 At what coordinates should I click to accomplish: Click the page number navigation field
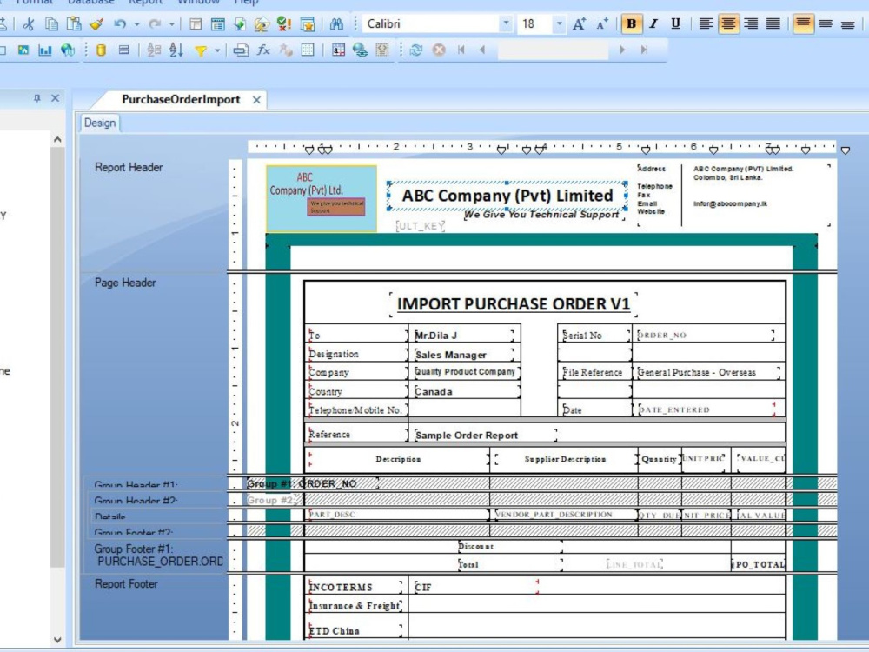coord(553,50)
